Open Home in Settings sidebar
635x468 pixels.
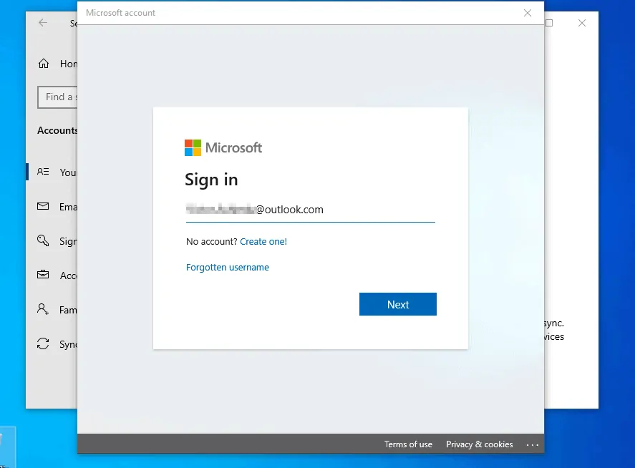point(57,64)
